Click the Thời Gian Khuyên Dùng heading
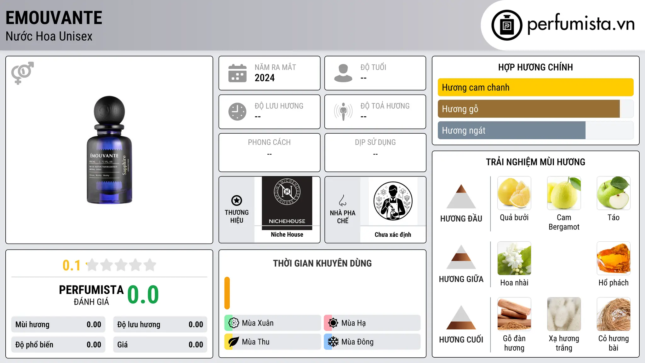 point(322,263)
